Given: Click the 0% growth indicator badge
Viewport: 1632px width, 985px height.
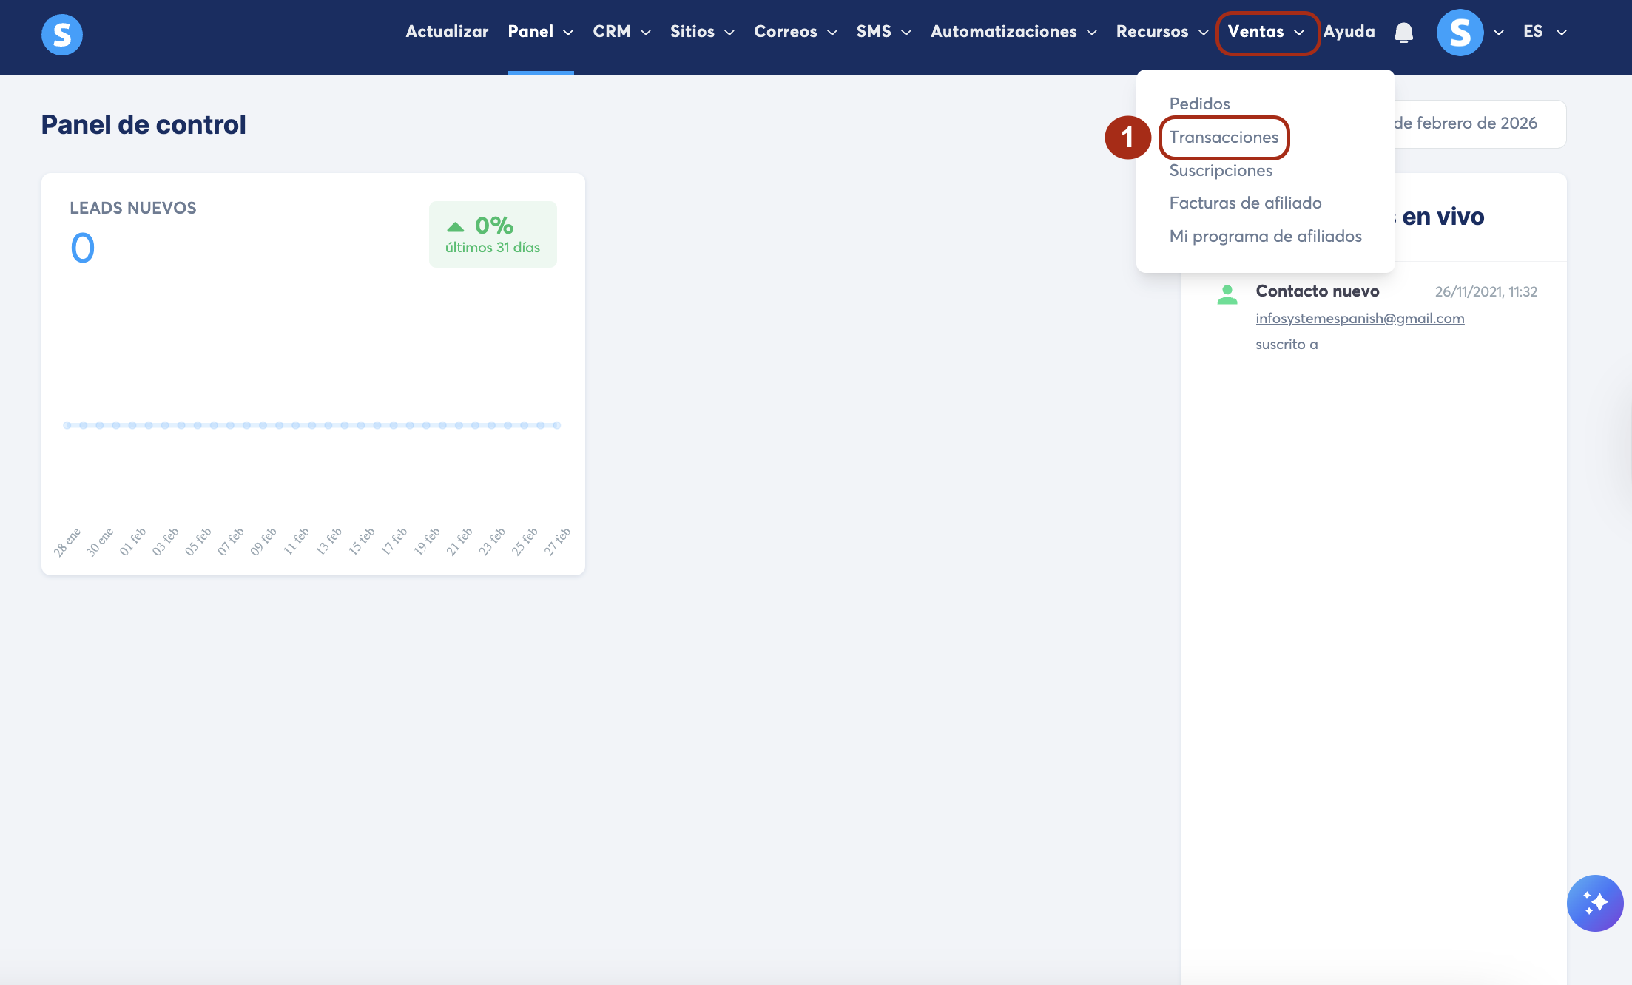Looking at the screenshot, I should tap(493, 234).
